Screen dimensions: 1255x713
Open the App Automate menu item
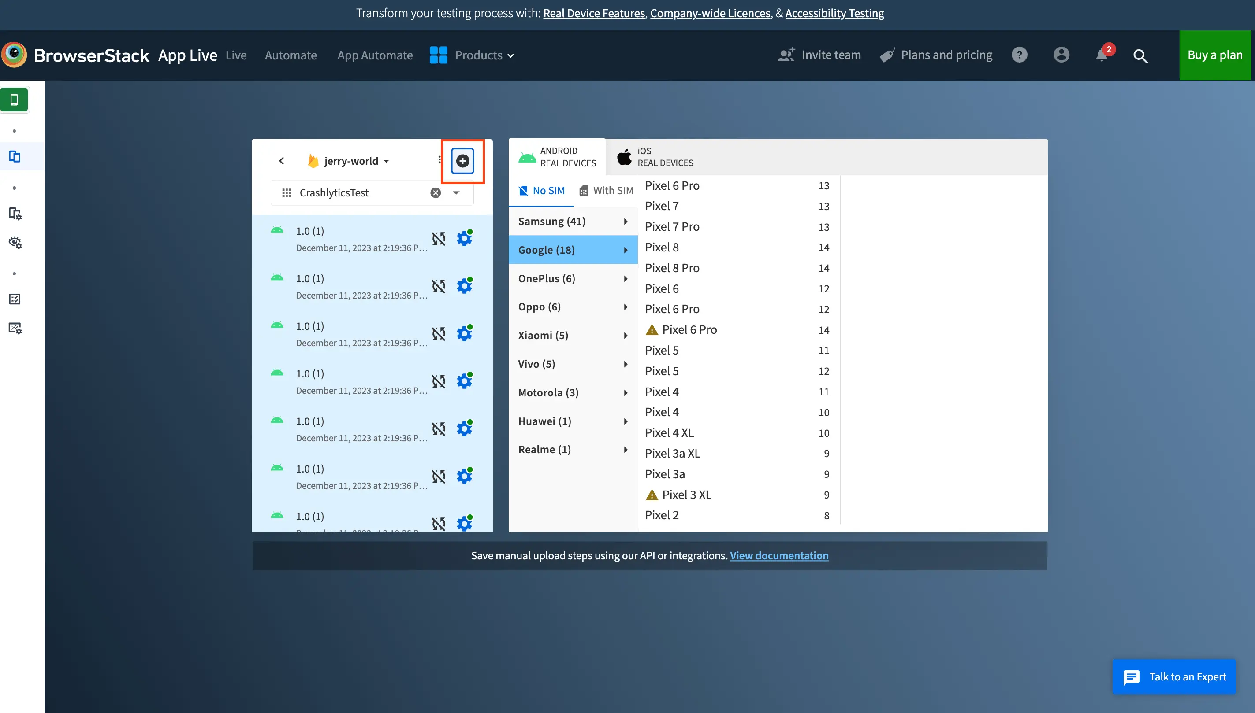374,55
